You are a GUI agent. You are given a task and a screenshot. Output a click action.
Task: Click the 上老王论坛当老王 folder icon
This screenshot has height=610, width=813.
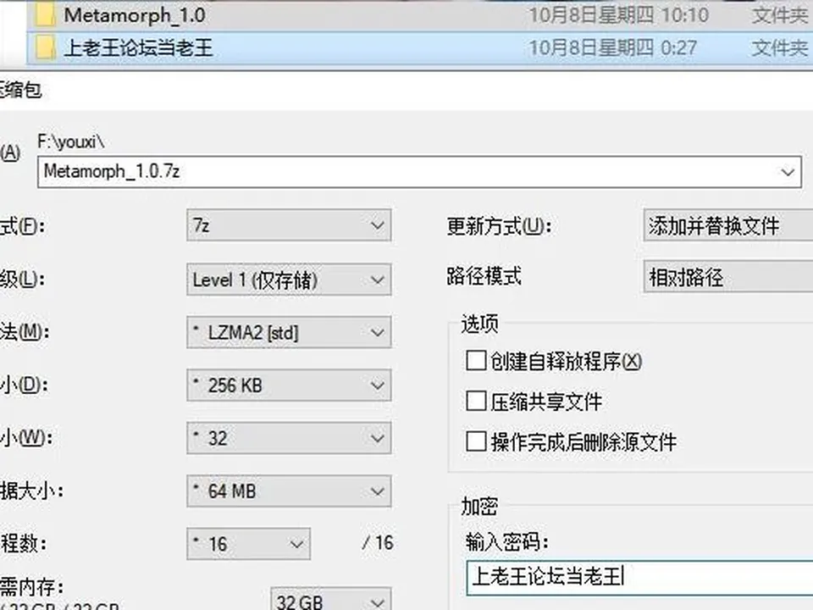click(46, 48)
